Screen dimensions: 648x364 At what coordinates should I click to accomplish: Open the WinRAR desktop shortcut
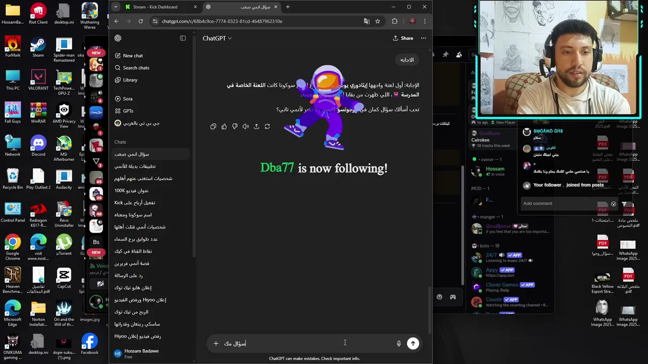(x=38, y=112)
